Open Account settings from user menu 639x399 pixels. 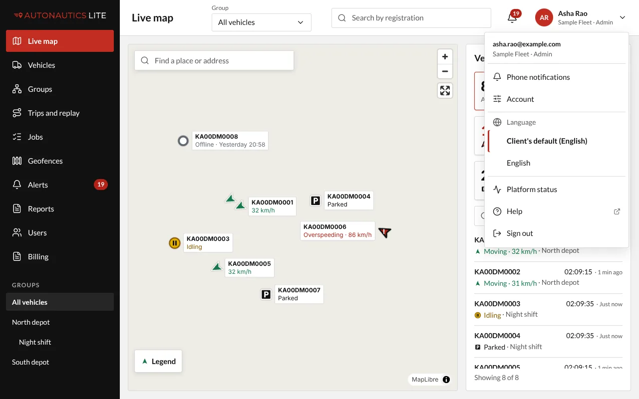[557, 99]
